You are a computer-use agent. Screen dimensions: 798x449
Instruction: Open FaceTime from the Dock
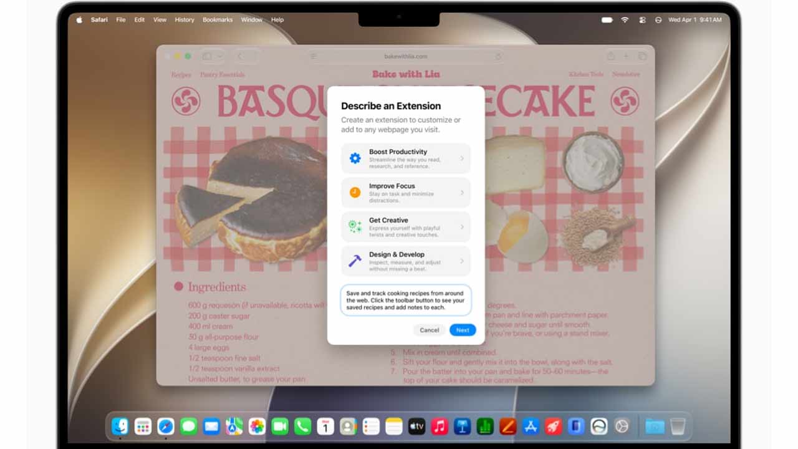point(280,426)
